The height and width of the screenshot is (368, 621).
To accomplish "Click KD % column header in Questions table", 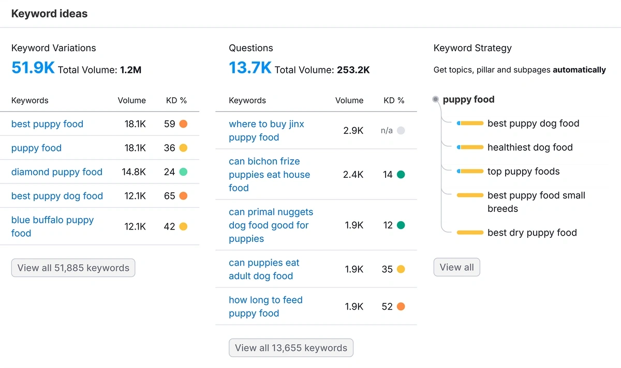I will [x=394, y=101].
